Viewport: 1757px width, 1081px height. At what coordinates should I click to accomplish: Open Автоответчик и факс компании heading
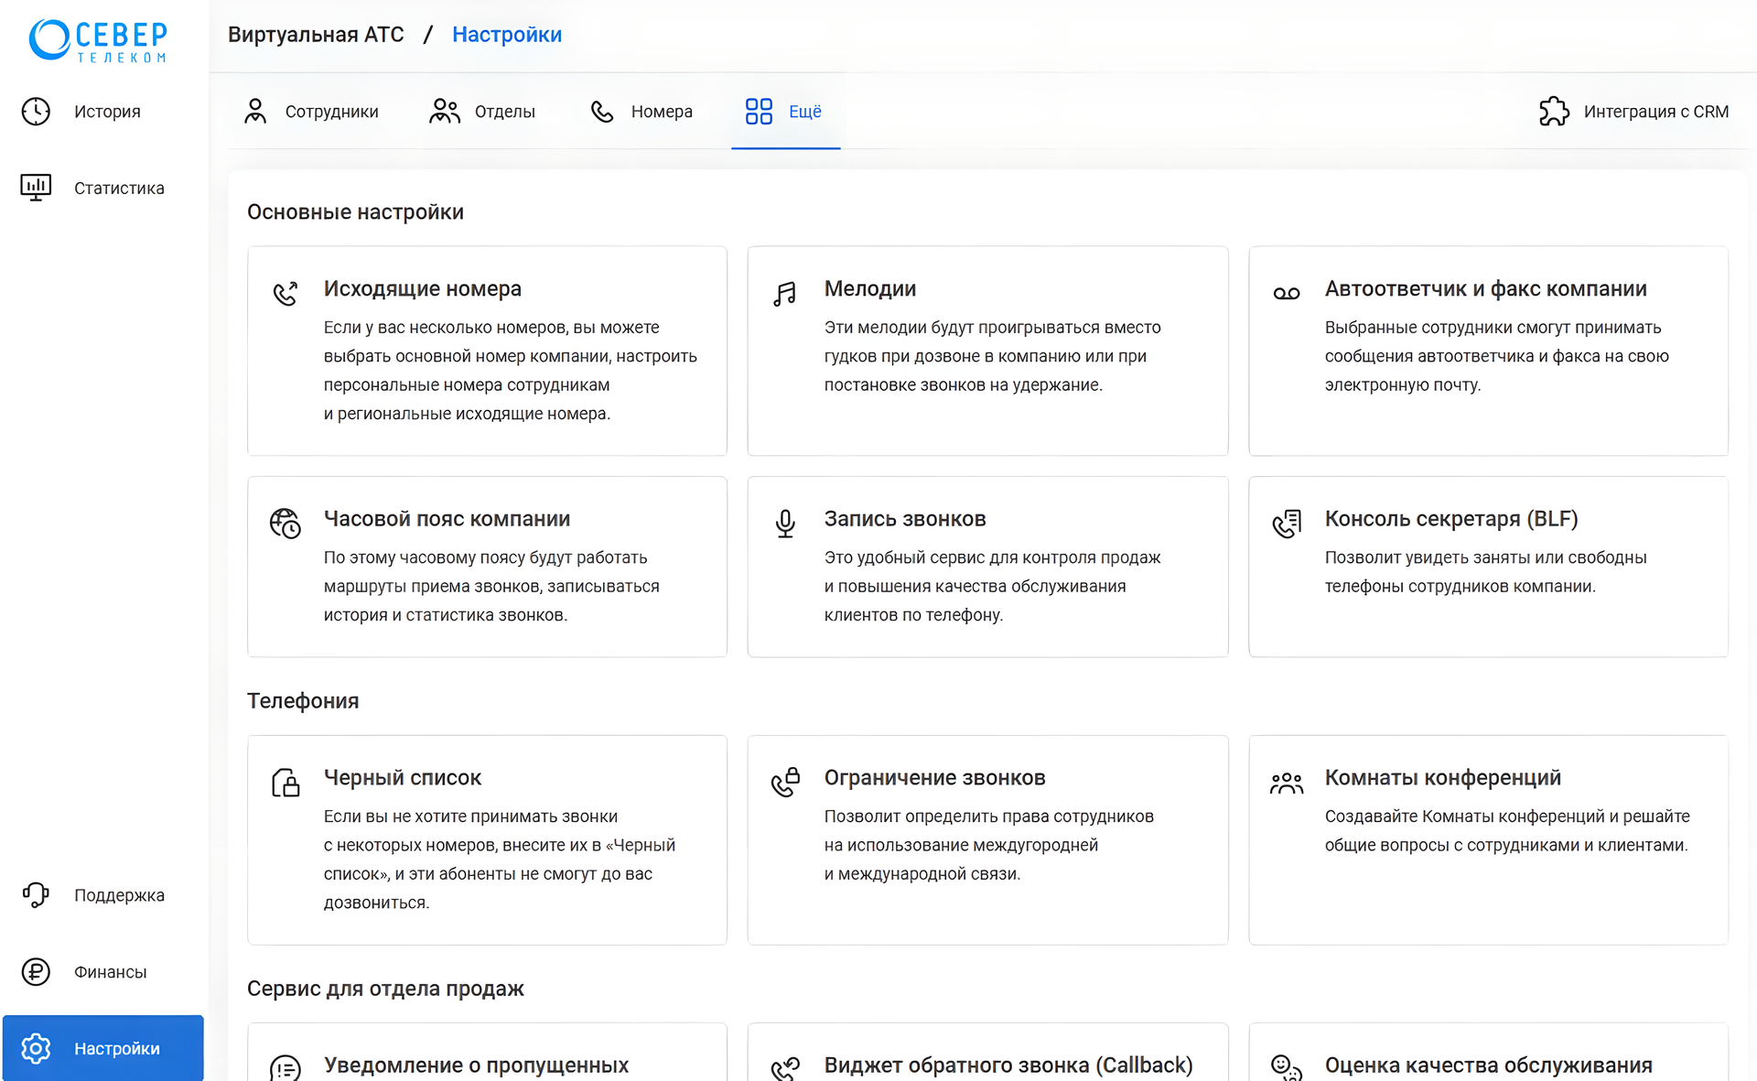[1485, 288]
